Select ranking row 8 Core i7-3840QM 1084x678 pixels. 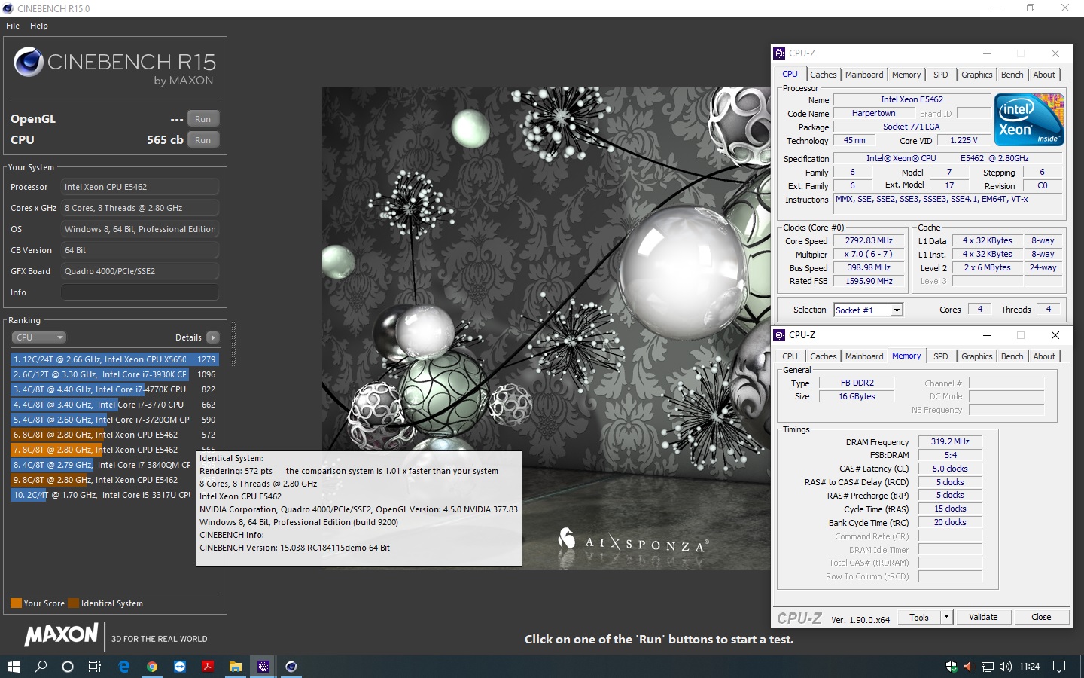pyautogui.click(x=103, y=465)
